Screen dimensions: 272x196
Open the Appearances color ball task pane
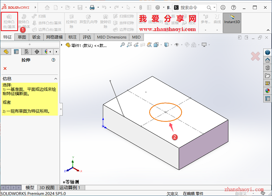click(x=268, y=90)
